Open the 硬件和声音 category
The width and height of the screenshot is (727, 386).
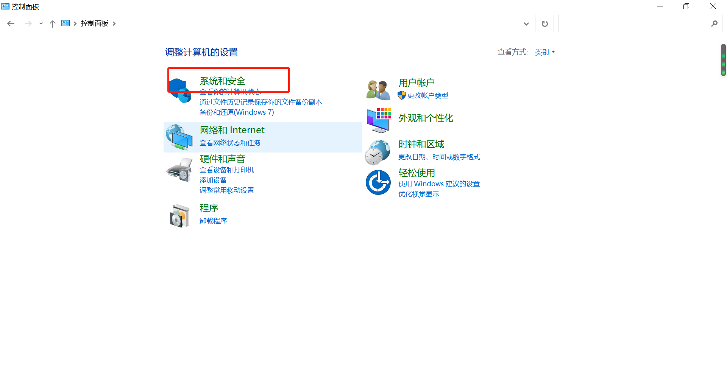(223, 159)
